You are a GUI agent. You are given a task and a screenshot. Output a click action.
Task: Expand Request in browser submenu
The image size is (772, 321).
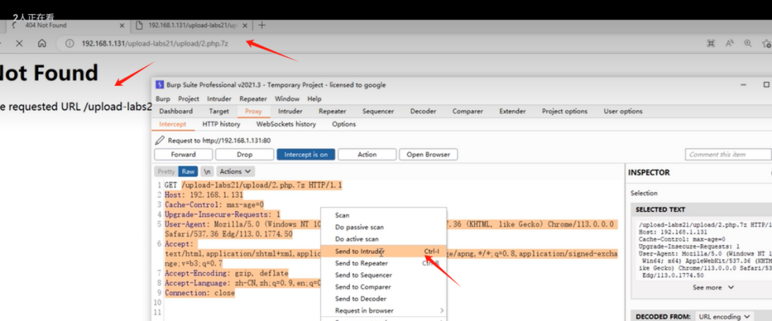point(384,311)
